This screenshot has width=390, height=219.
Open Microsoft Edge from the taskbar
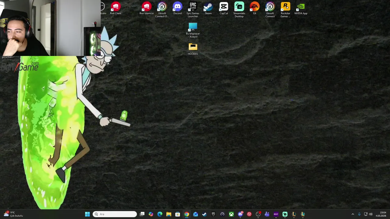pos(160,214)
